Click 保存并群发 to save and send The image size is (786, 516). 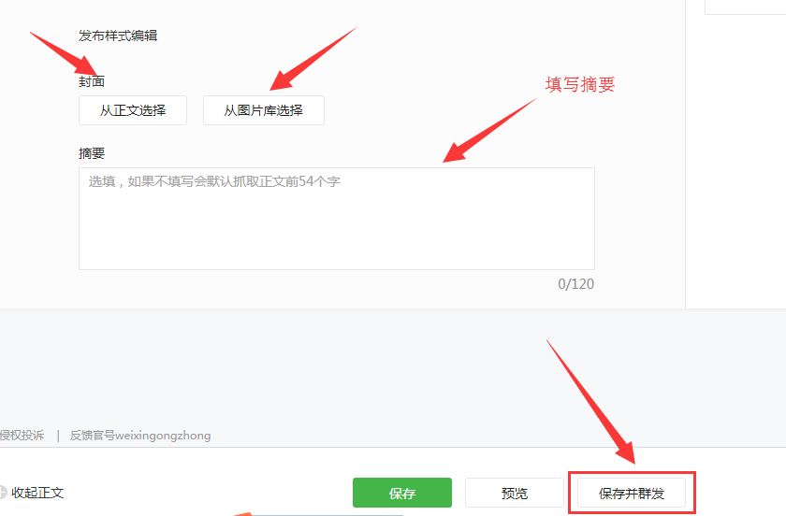632,493
